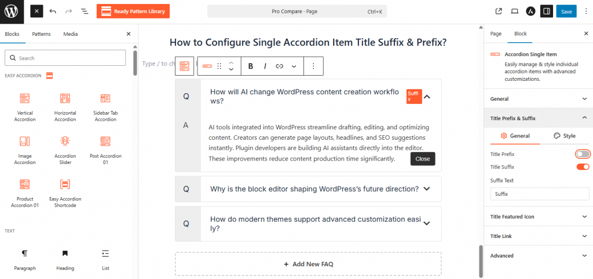Select the Vertical Accordion block

tap(24, 107)
